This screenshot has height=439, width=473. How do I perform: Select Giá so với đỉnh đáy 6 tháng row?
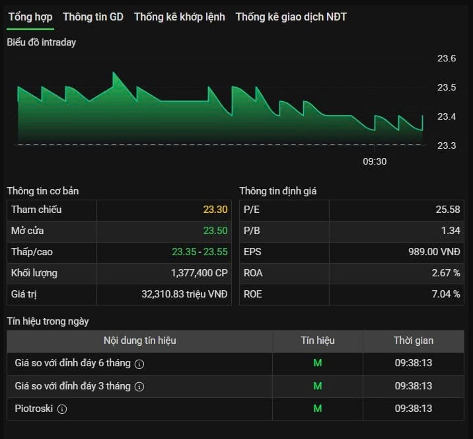(x=235, y=364)
